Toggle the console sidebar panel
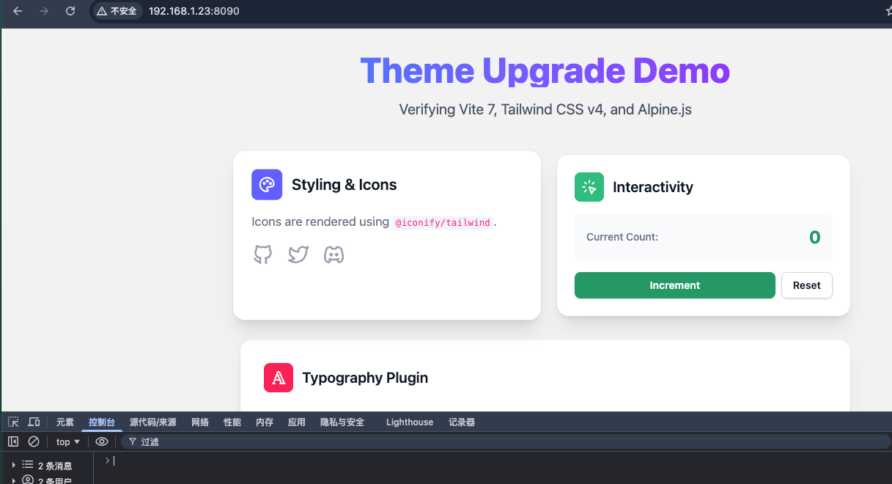Screen dimensions: 892x484 pos(13,441)
